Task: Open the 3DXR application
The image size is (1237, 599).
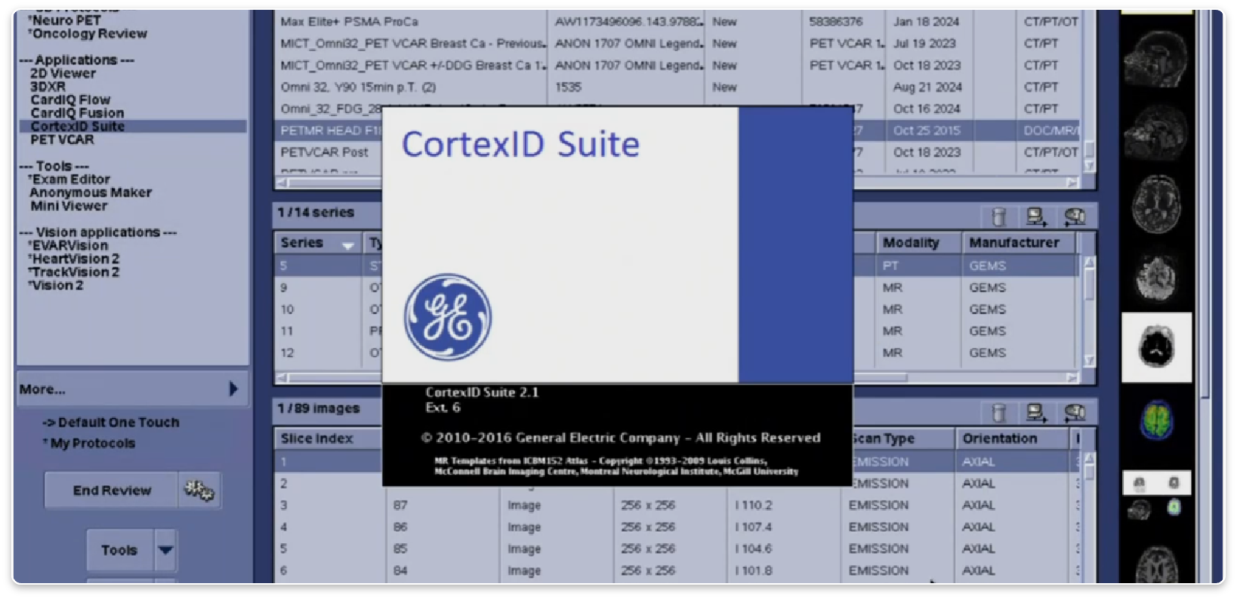Action: [x=48, y=87]
